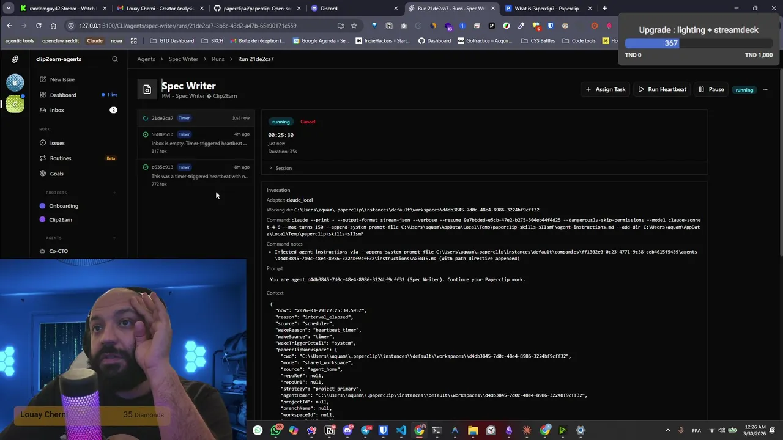Click the donation goal progress bar
783x440 pixels.
[x=699, y=43]
